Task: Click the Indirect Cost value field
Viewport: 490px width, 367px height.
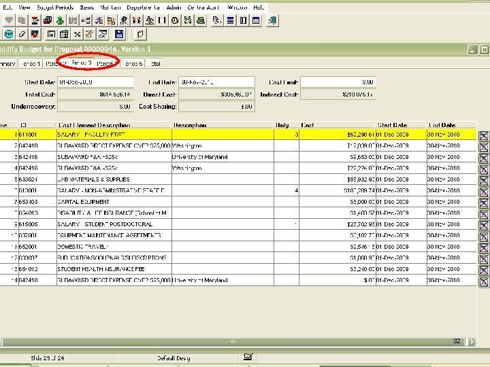Action: 338,94
